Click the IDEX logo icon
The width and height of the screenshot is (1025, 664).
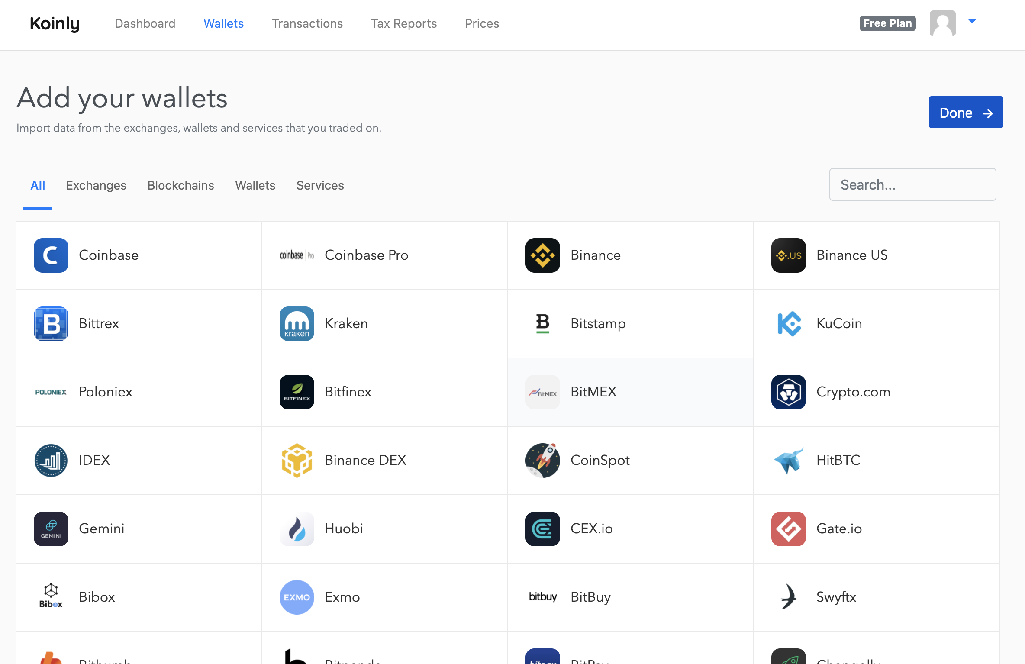tap(51, 461)
